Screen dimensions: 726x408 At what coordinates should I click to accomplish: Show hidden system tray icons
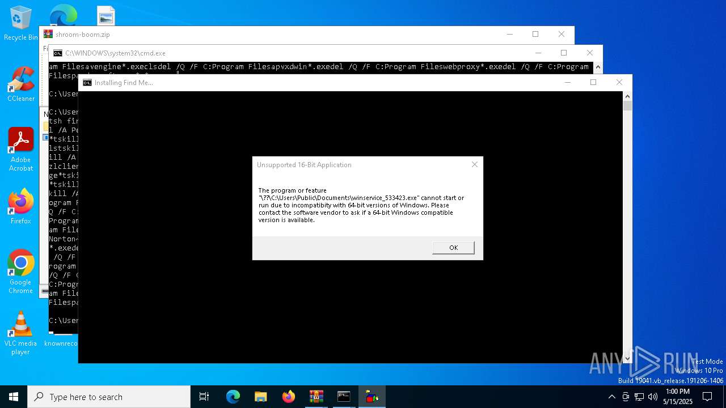tap(611, 397)
